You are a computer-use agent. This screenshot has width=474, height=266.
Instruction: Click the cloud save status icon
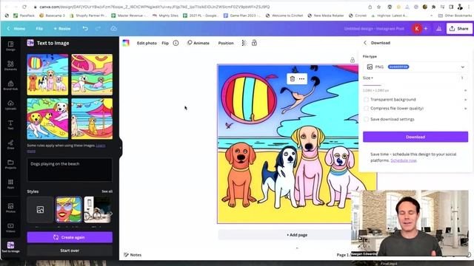(x=113, y=28)
